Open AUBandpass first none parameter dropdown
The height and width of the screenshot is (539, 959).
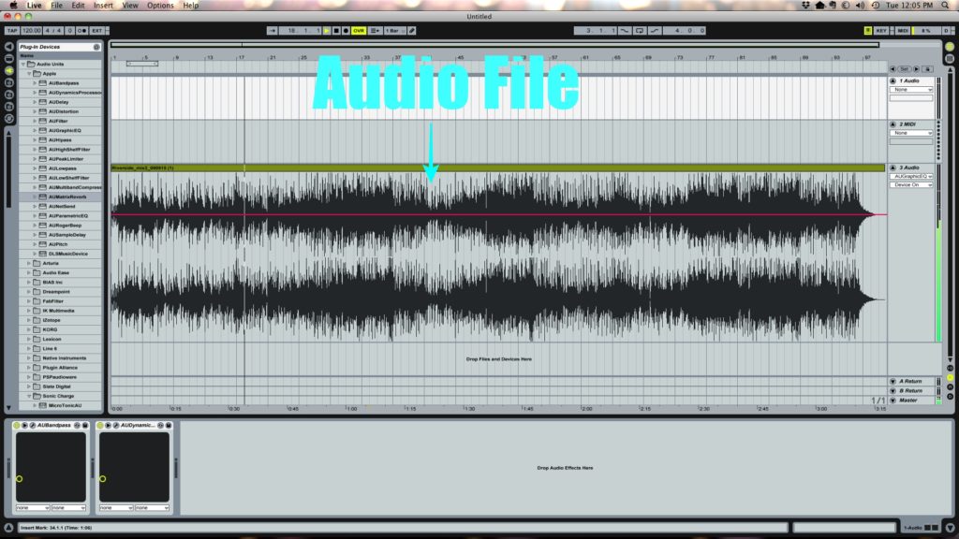(x=33, y=508)
